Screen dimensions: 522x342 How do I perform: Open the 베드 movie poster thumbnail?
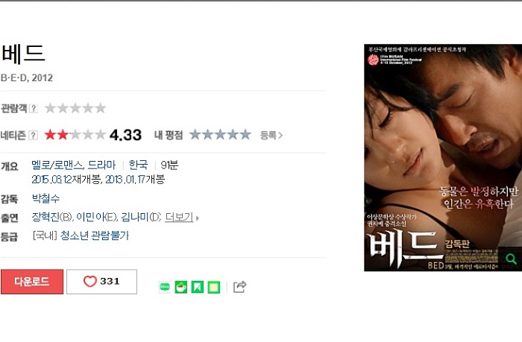(443, 157)
